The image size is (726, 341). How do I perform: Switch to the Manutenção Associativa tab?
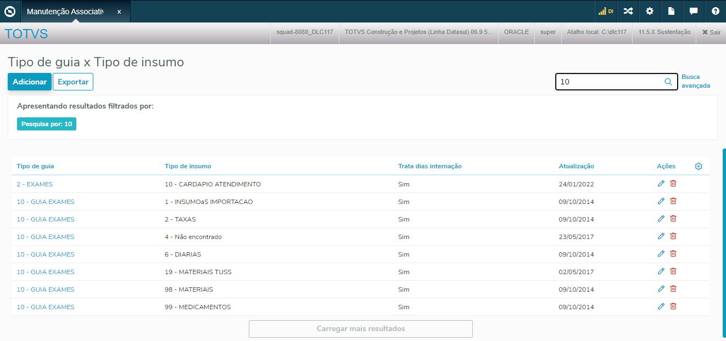point(65,12)
